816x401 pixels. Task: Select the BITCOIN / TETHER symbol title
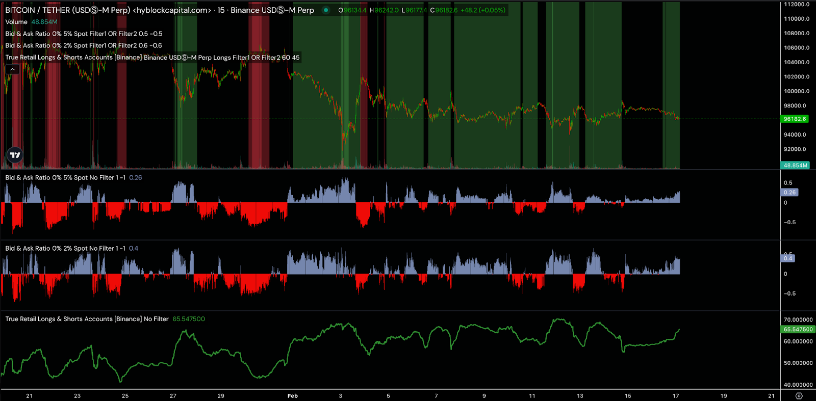point(67,10)
